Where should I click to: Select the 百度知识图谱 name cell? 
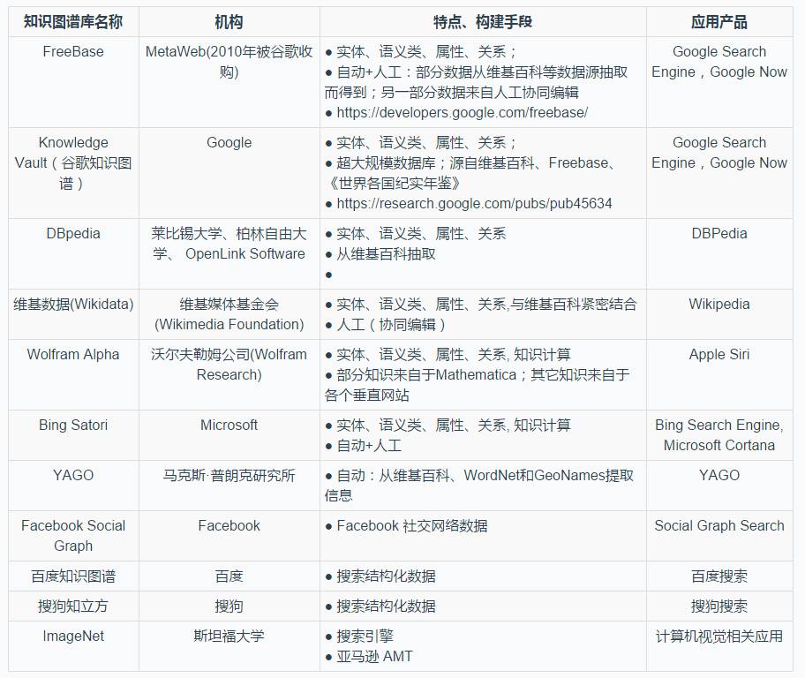point(73,576)
